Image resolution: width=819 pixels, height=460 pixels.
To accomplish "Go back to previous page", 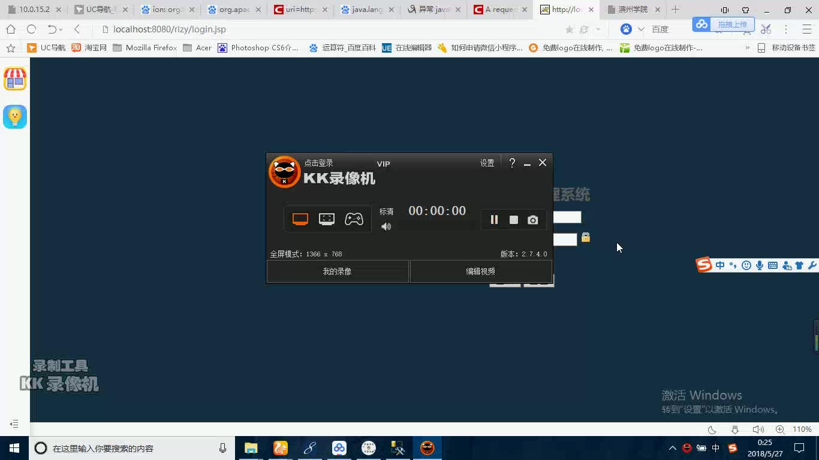I will click(x=77, y=29).
